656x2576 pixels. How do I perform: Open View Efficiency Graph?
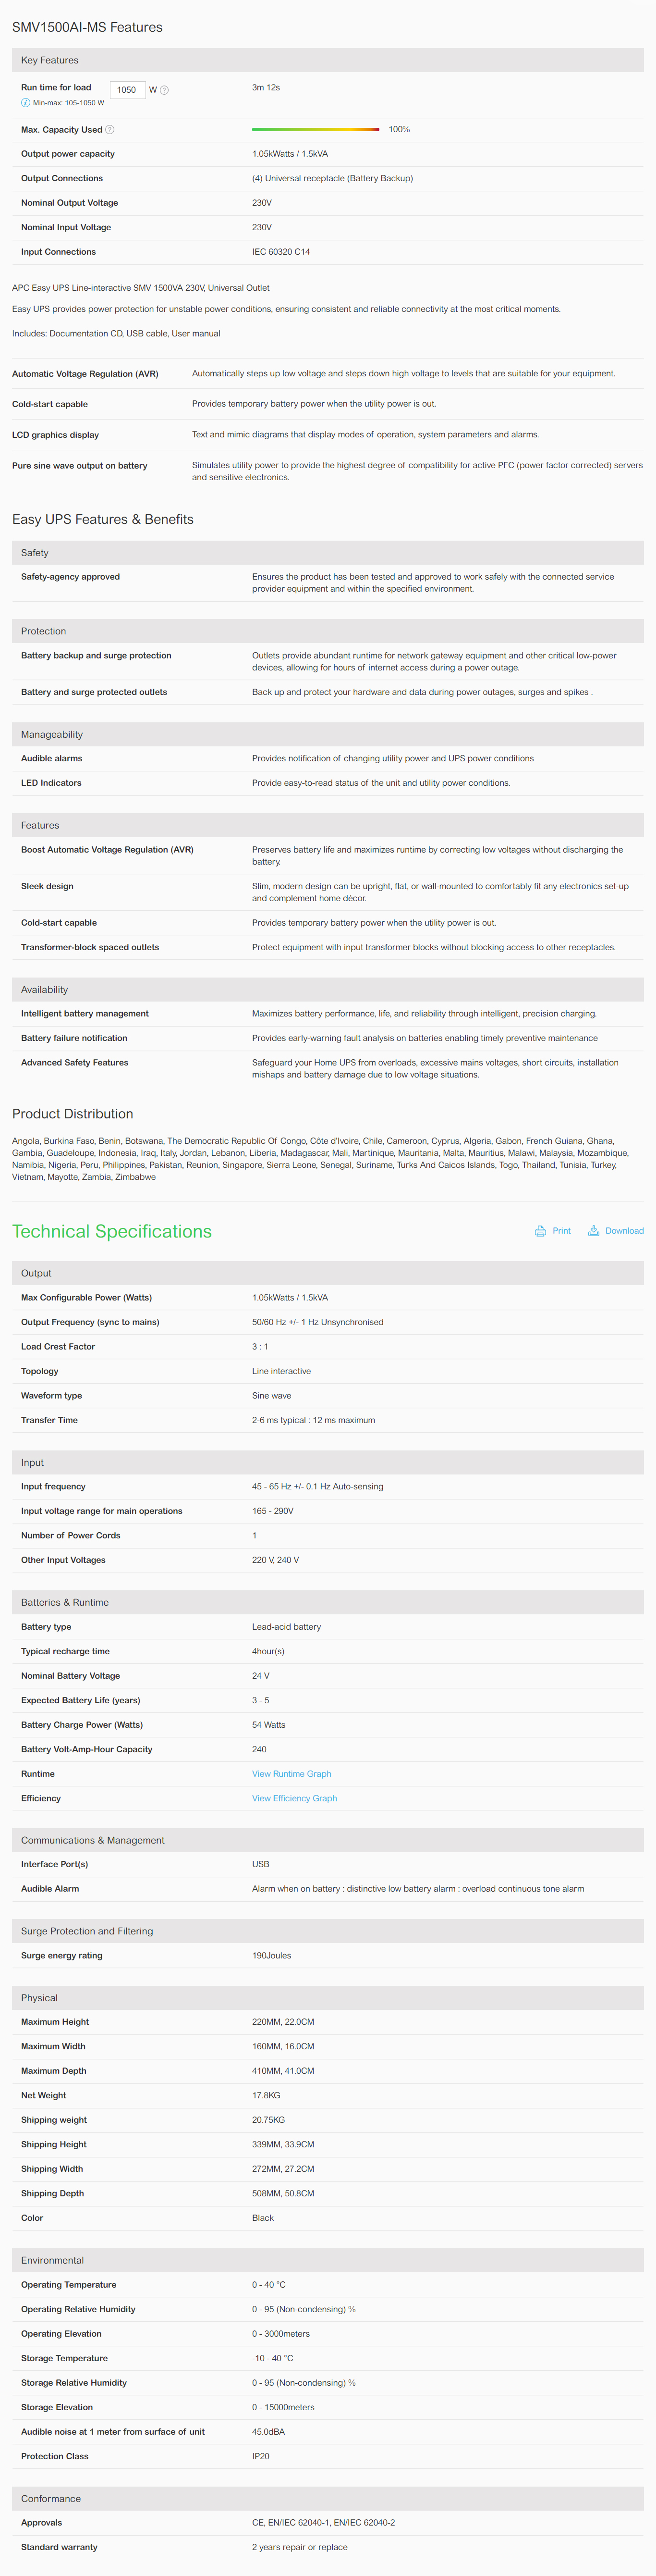[294, 1798]
